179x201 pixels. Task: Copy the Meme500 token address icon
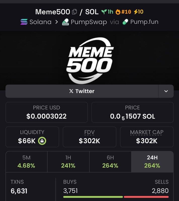click(74, 12)
